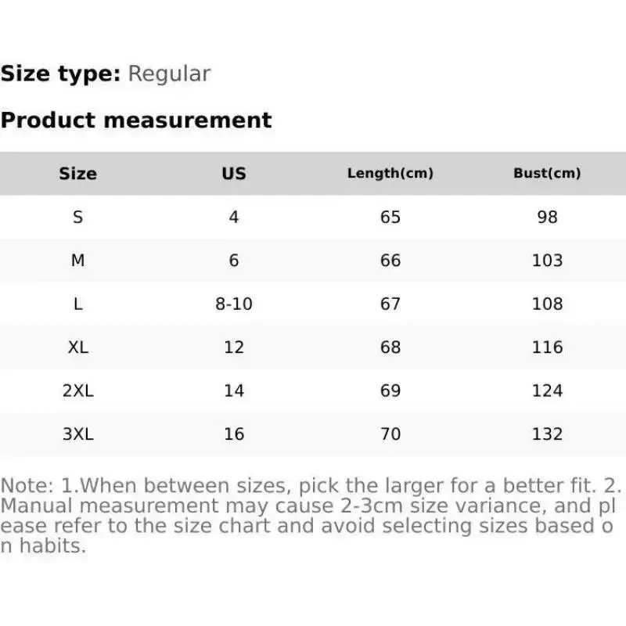The height and width of the screenshot is (626, 626).
Task: Select the bust value 132 cell
Action: coord(547,434)
